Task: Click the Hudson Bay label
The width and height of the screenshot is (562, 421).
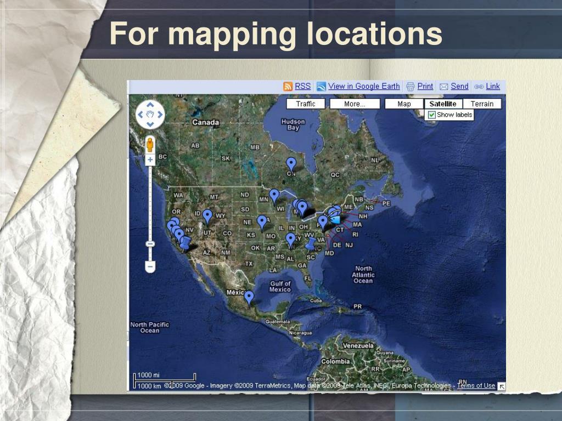Action: [293, 124]
